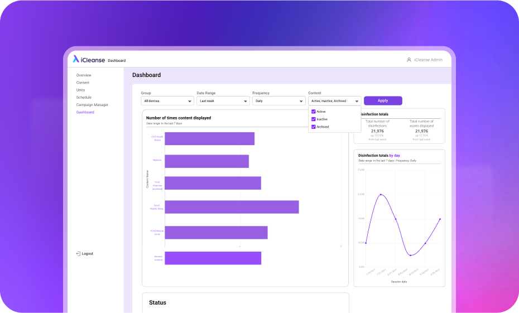Toggle the Archived checkbox
This screenshot has width=519, height=313.
(x=314, y=127)
